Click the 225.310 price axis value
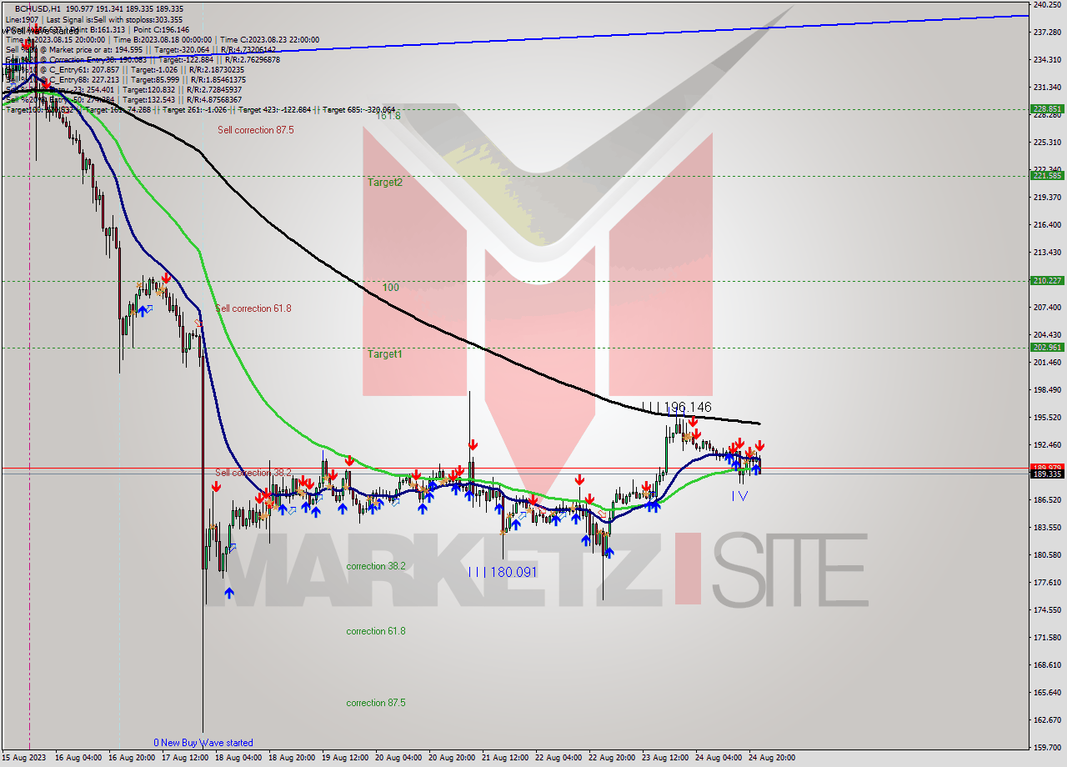 (1047, 143)
